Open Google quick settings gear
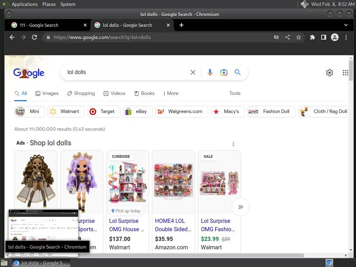The width and height of the screenshot is (356, 267). click(330, 73)
